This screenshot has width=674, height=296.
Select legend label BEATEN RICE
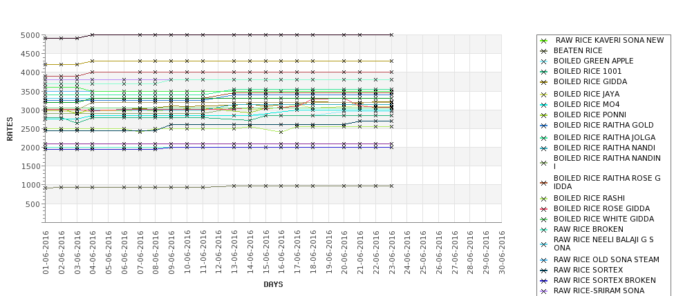(578, 50)
